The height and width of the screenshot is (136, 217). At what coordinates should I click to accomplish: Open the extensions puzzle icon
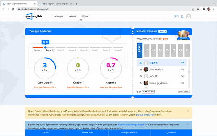(204, 9)
